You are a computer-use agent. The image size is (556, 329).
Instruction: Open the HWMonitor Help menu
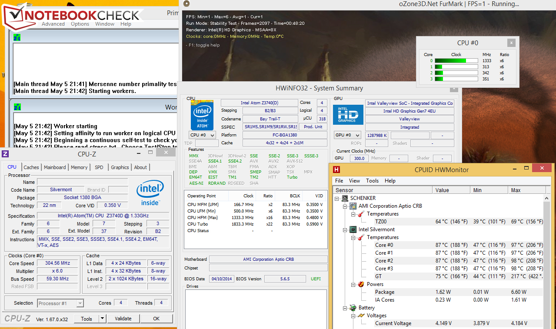pyautogui.click(x=390, y=181)
